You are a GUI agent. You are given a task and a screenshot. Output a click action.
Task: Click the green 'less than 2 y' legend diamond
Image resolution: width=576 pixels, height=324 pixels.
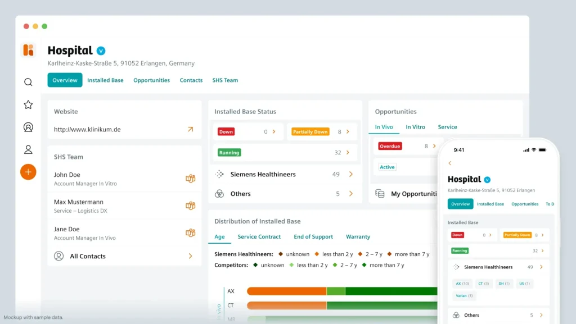(x=292, y=265)
